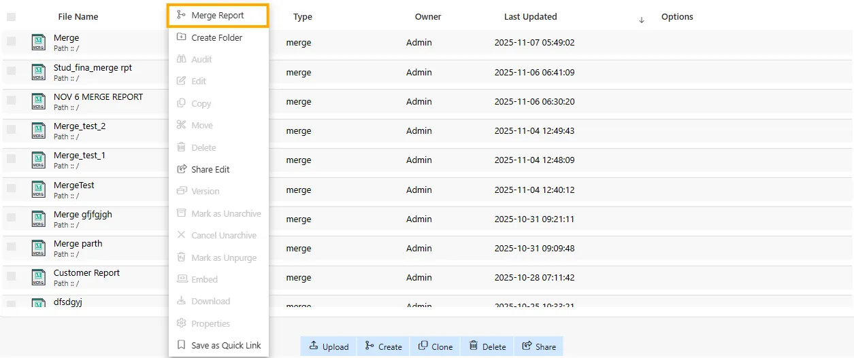Click the Customer Report file icon

click(x=39, y=277)
